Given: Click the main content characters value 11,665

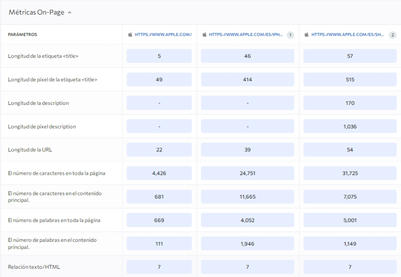Looking at the screenshot, I should [x=248, y=197].
